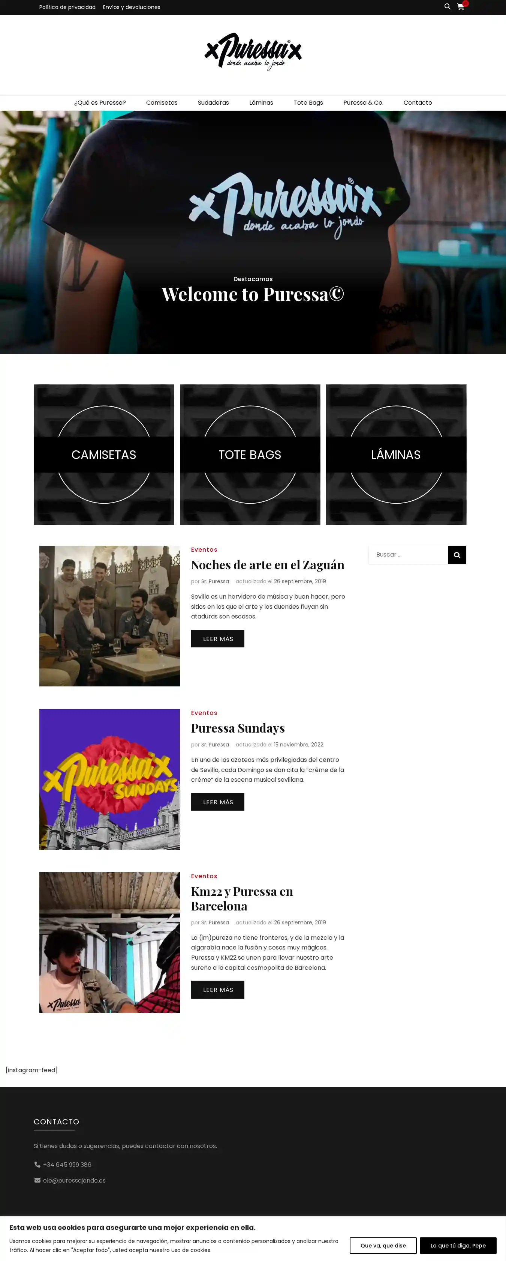This screenshot has height=1261, width=506.
Task: Open the shopping cart icon
Action: point(460,7)
